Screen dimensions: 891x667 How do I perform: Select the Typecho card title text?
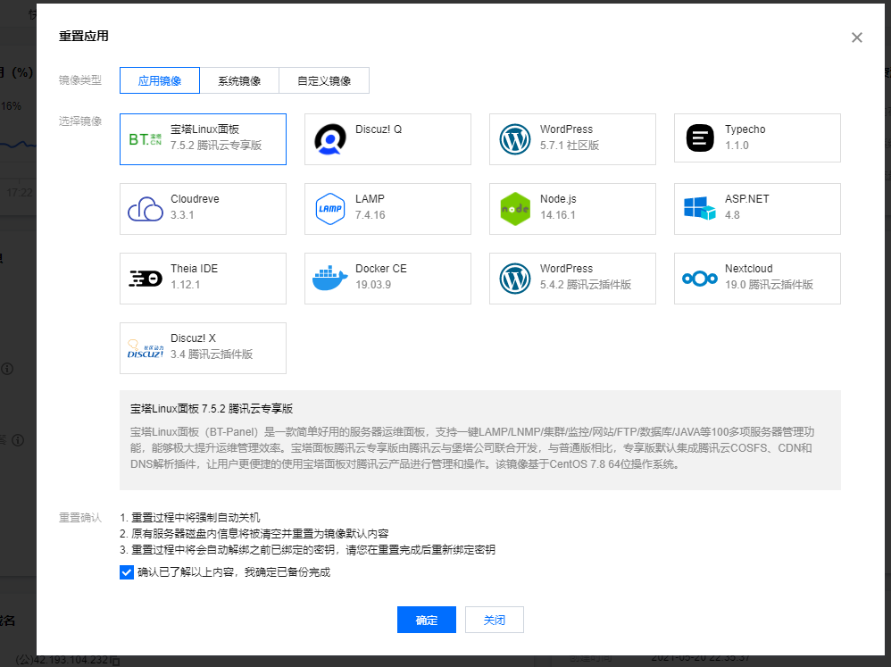click(745, 129)
